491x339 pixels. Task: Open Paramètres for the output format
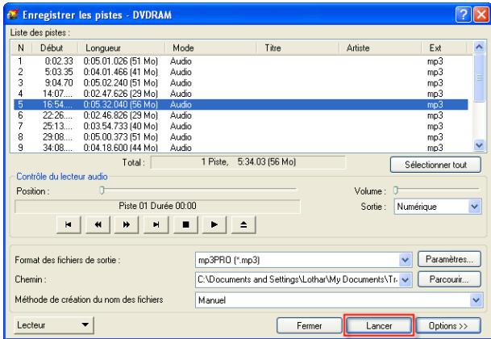[x=449, y=259]
